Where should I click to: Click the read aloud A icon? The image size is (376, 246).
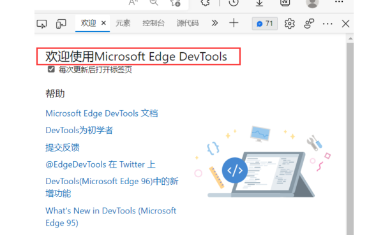click(133, 3)
